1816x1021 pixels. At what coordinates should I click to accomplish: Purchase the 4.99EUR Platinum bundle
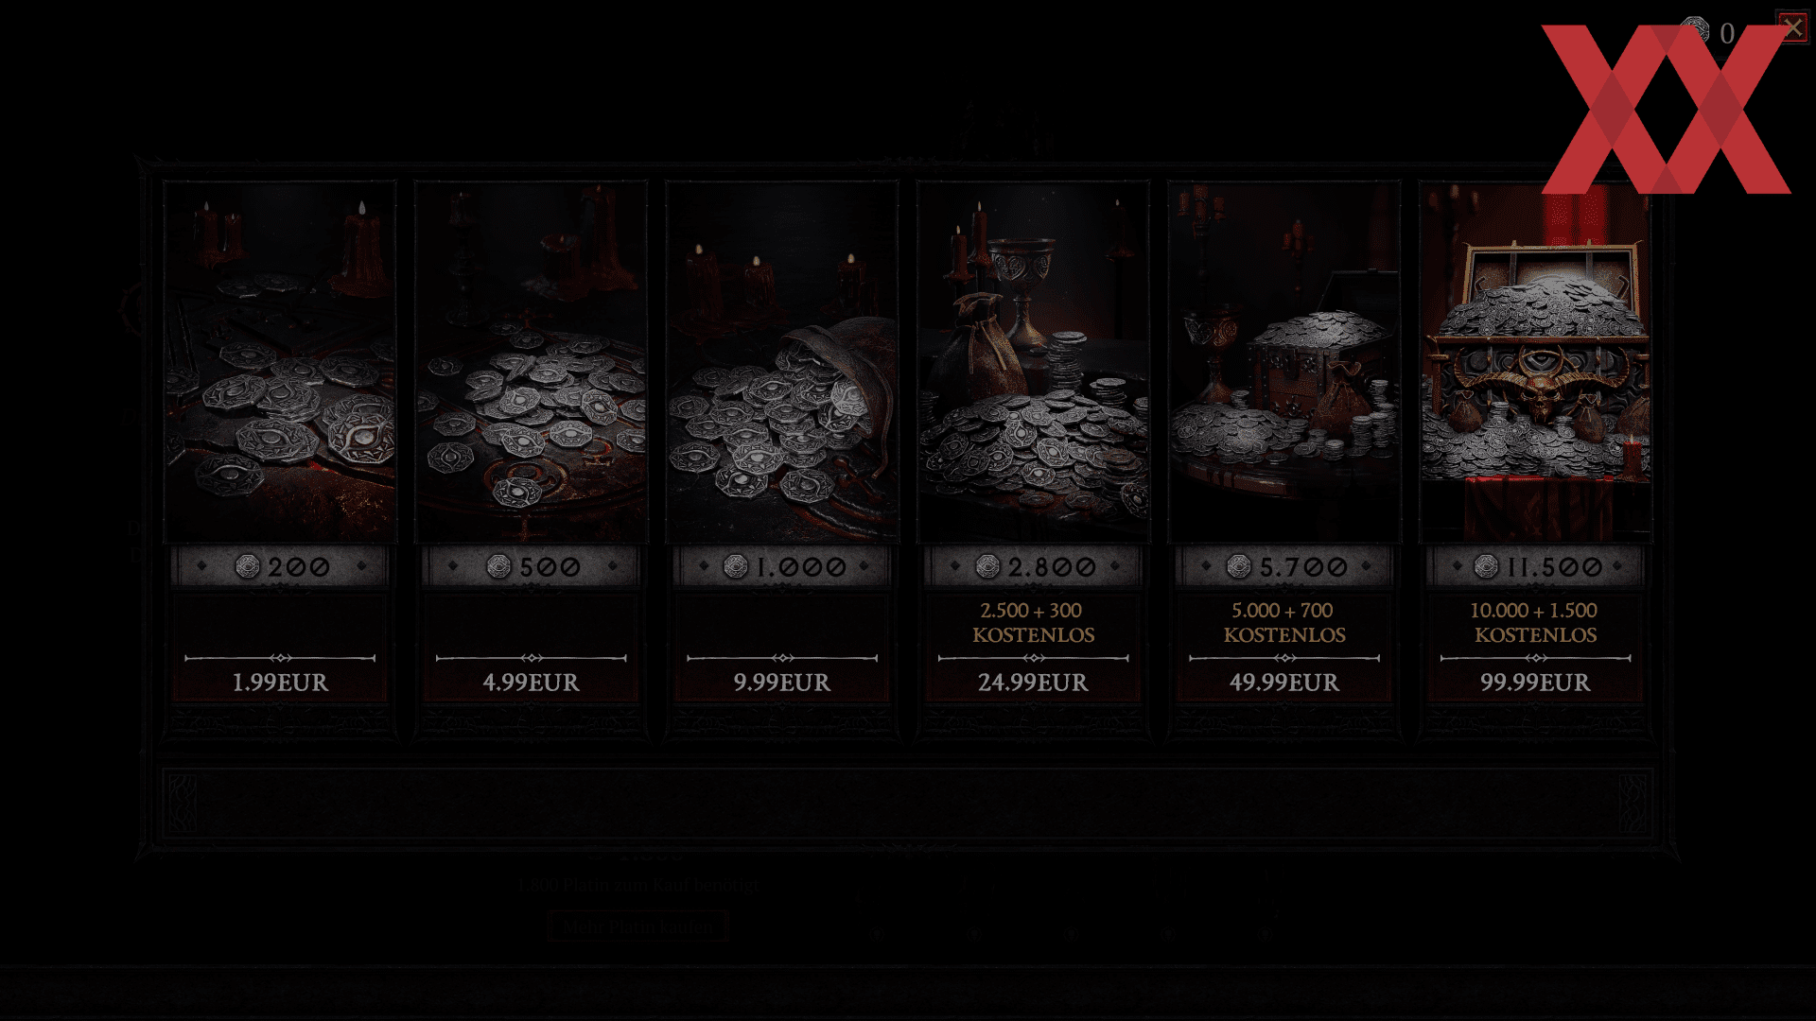pos(532,683)
